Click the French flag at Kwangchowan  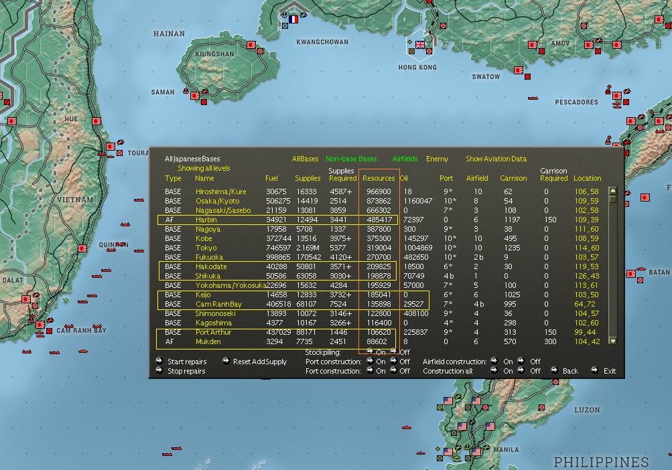tap(293, 20)
